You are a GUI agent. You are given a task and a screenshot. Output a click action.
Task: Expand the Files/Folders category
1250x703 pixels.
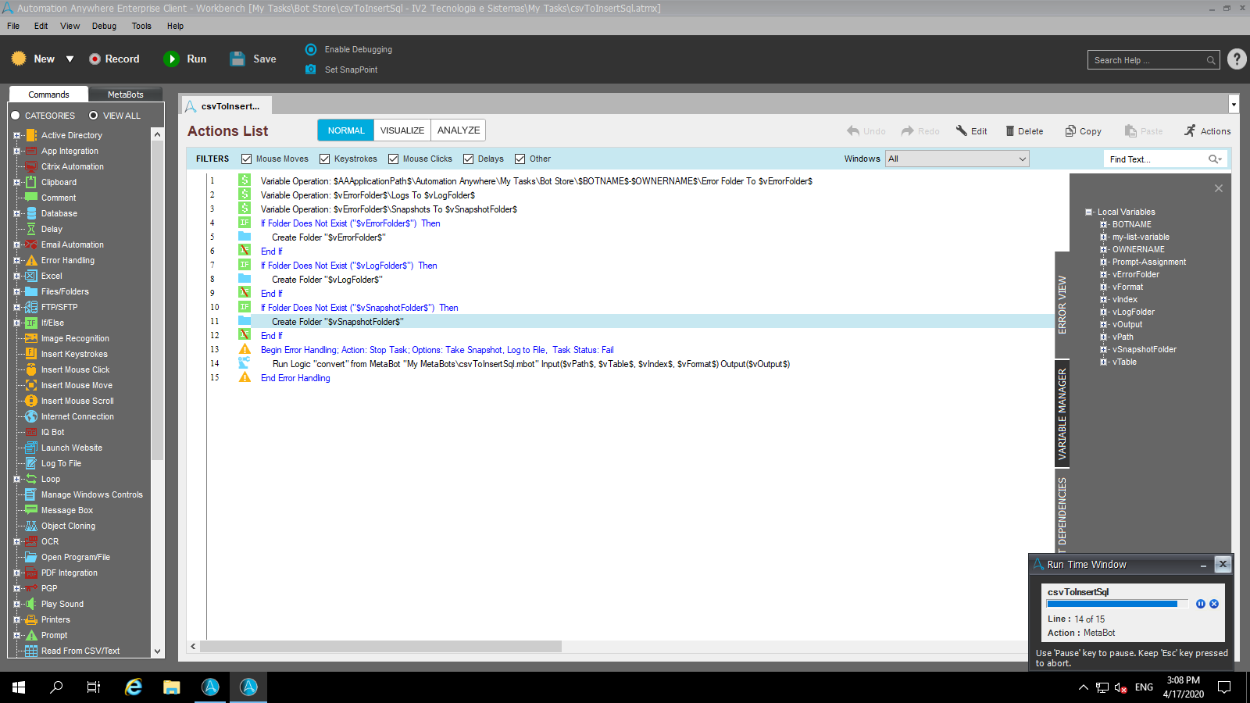pos(16,291)
